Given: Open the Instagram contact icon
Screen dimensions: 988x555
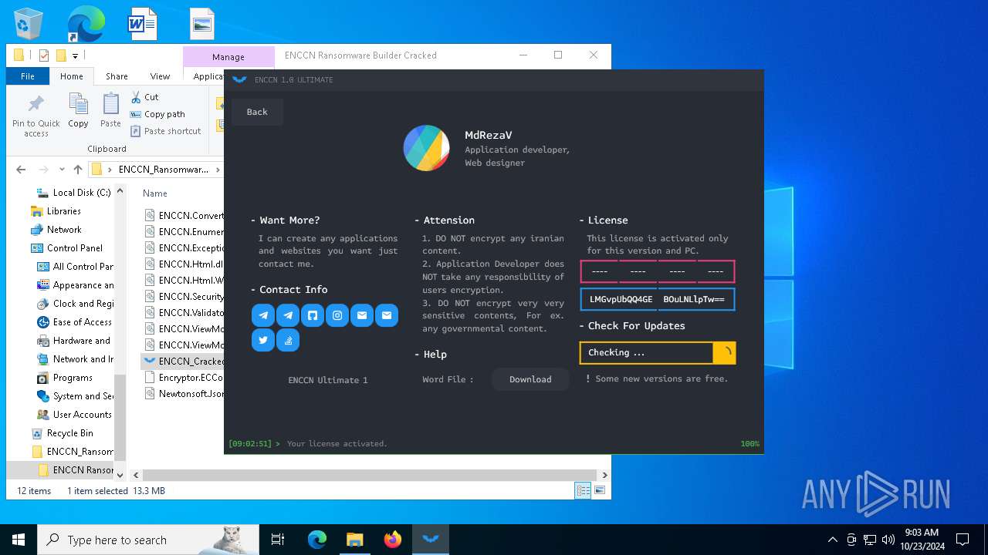Looking at the screenshot, I should click(x=337, y=315).
